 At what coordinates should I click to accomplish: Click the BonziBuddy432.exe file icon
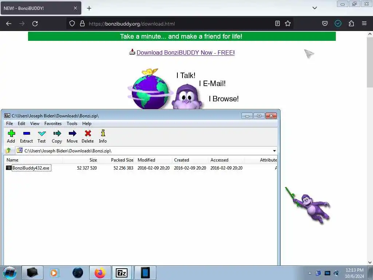9,168
